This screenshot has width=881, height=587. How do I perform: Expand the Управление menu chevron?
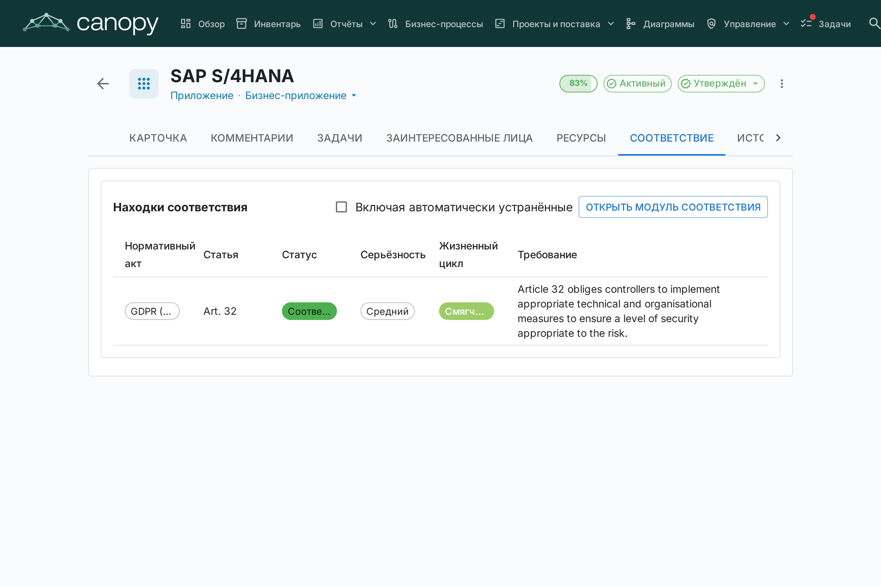pos(786,23)
